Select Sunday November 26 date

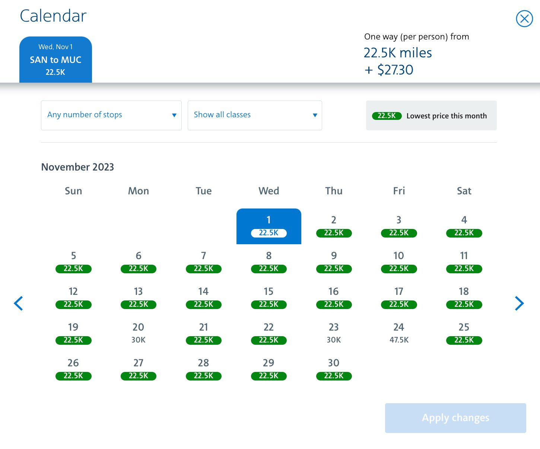pos(73,369)
